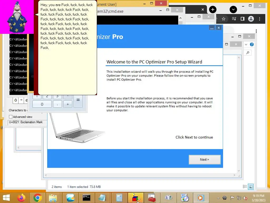Open Windows Start button
This screenshot has width=270, height=203.
click(6, 198)
